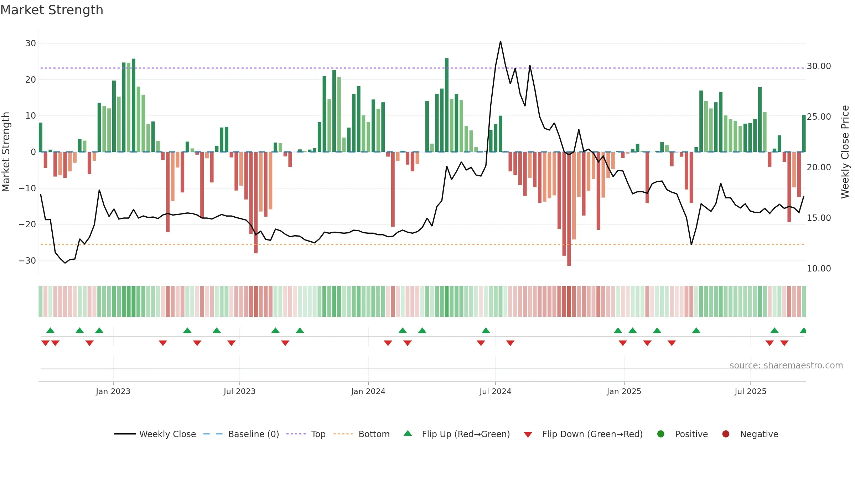Click the Jan 2023 axis label

(x=113, y=391)
